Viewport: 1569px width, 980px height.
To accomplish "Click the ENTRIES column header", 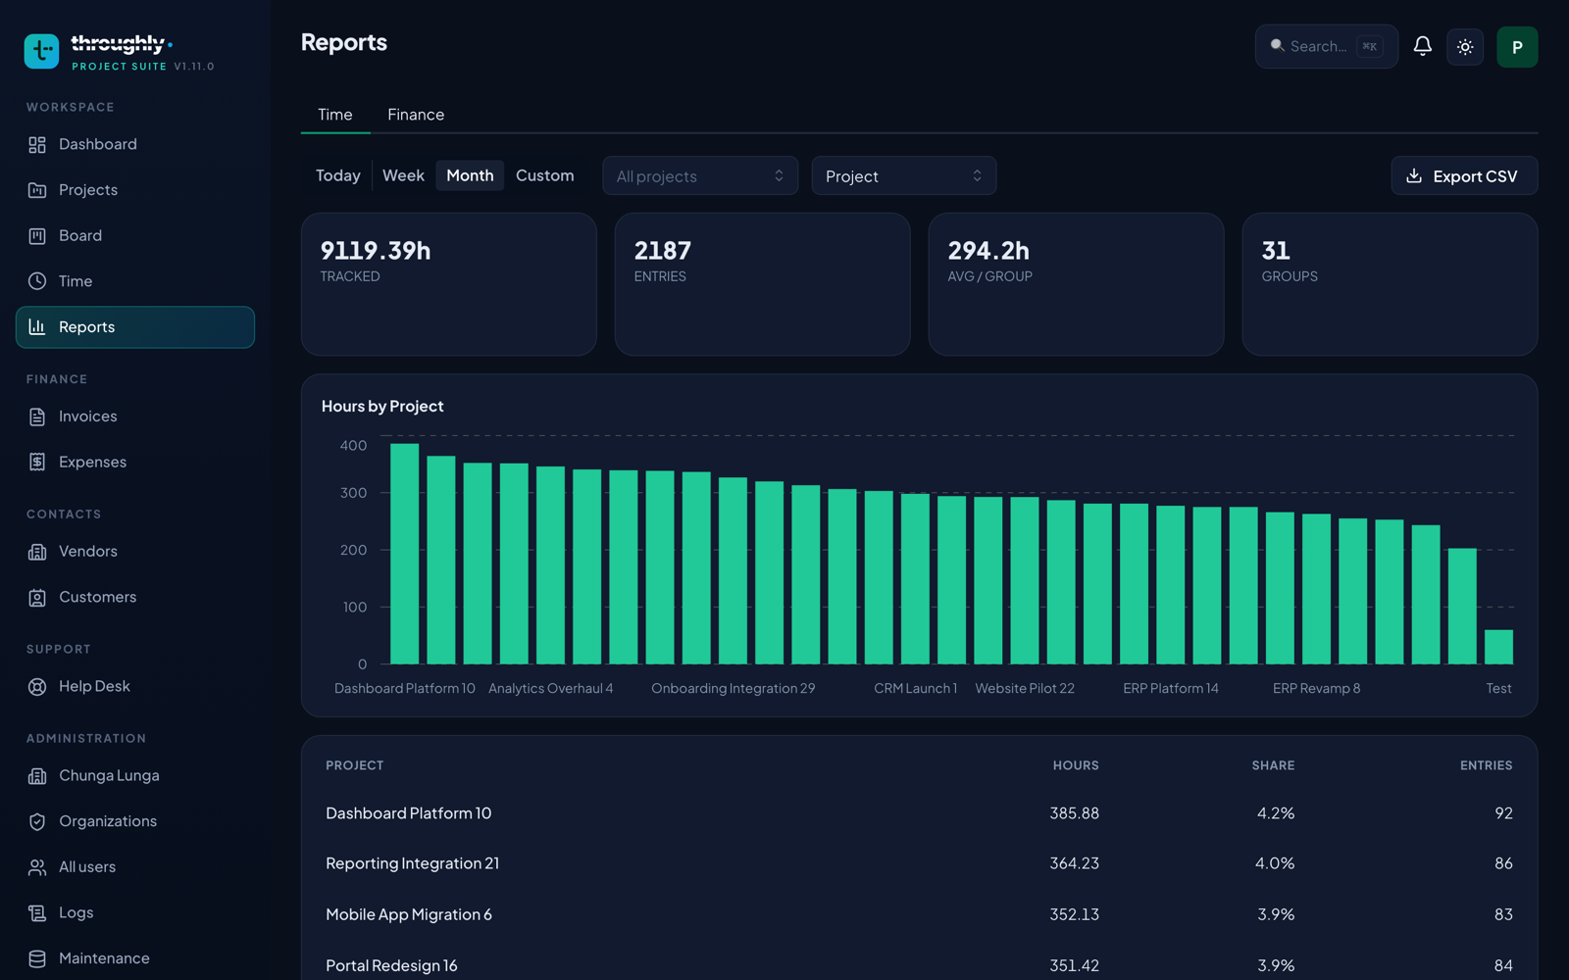I will (x=1486, y=765).
